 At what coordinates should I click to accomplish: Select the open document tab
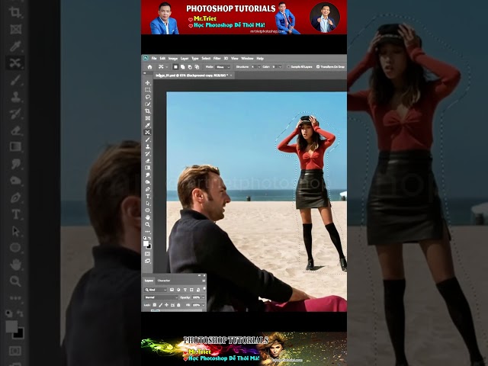192,75
